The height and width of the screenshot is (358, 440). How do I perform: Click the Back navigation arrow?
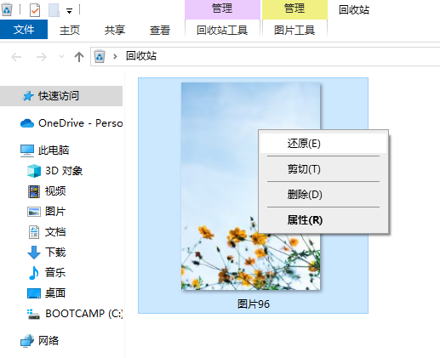[x=16, y=57]
